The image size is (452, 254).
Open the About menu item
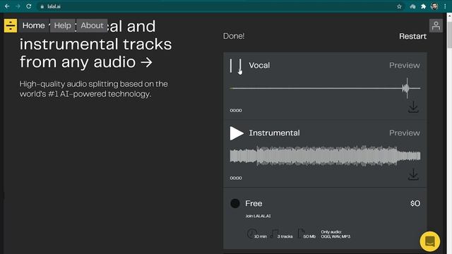[92, 25]
